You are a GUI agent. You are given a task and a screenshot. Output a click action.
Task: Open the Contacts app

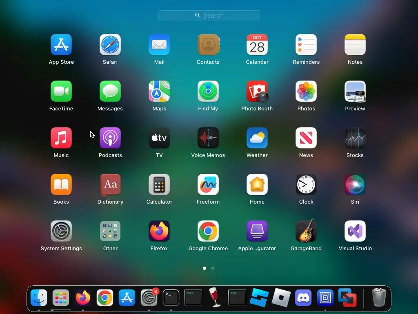click(x=208, y=45)
